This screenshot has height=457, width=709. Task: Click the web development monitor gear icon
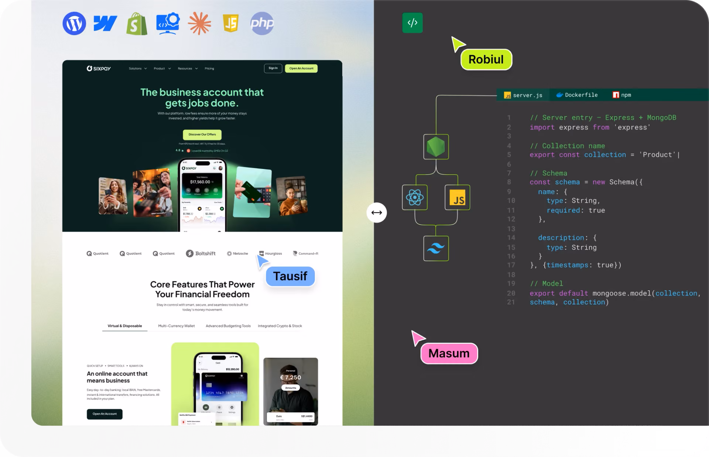coord(168,24)
